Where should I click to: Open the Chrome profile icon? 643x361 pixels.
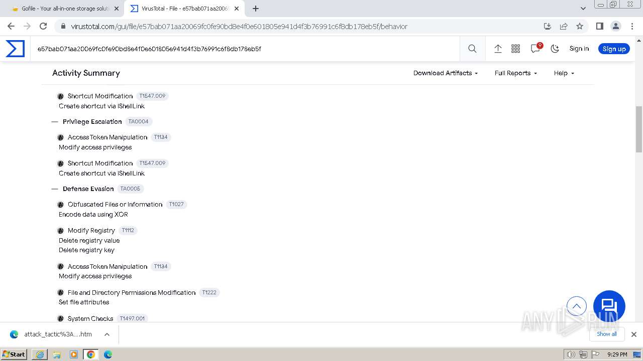point(616,26)
